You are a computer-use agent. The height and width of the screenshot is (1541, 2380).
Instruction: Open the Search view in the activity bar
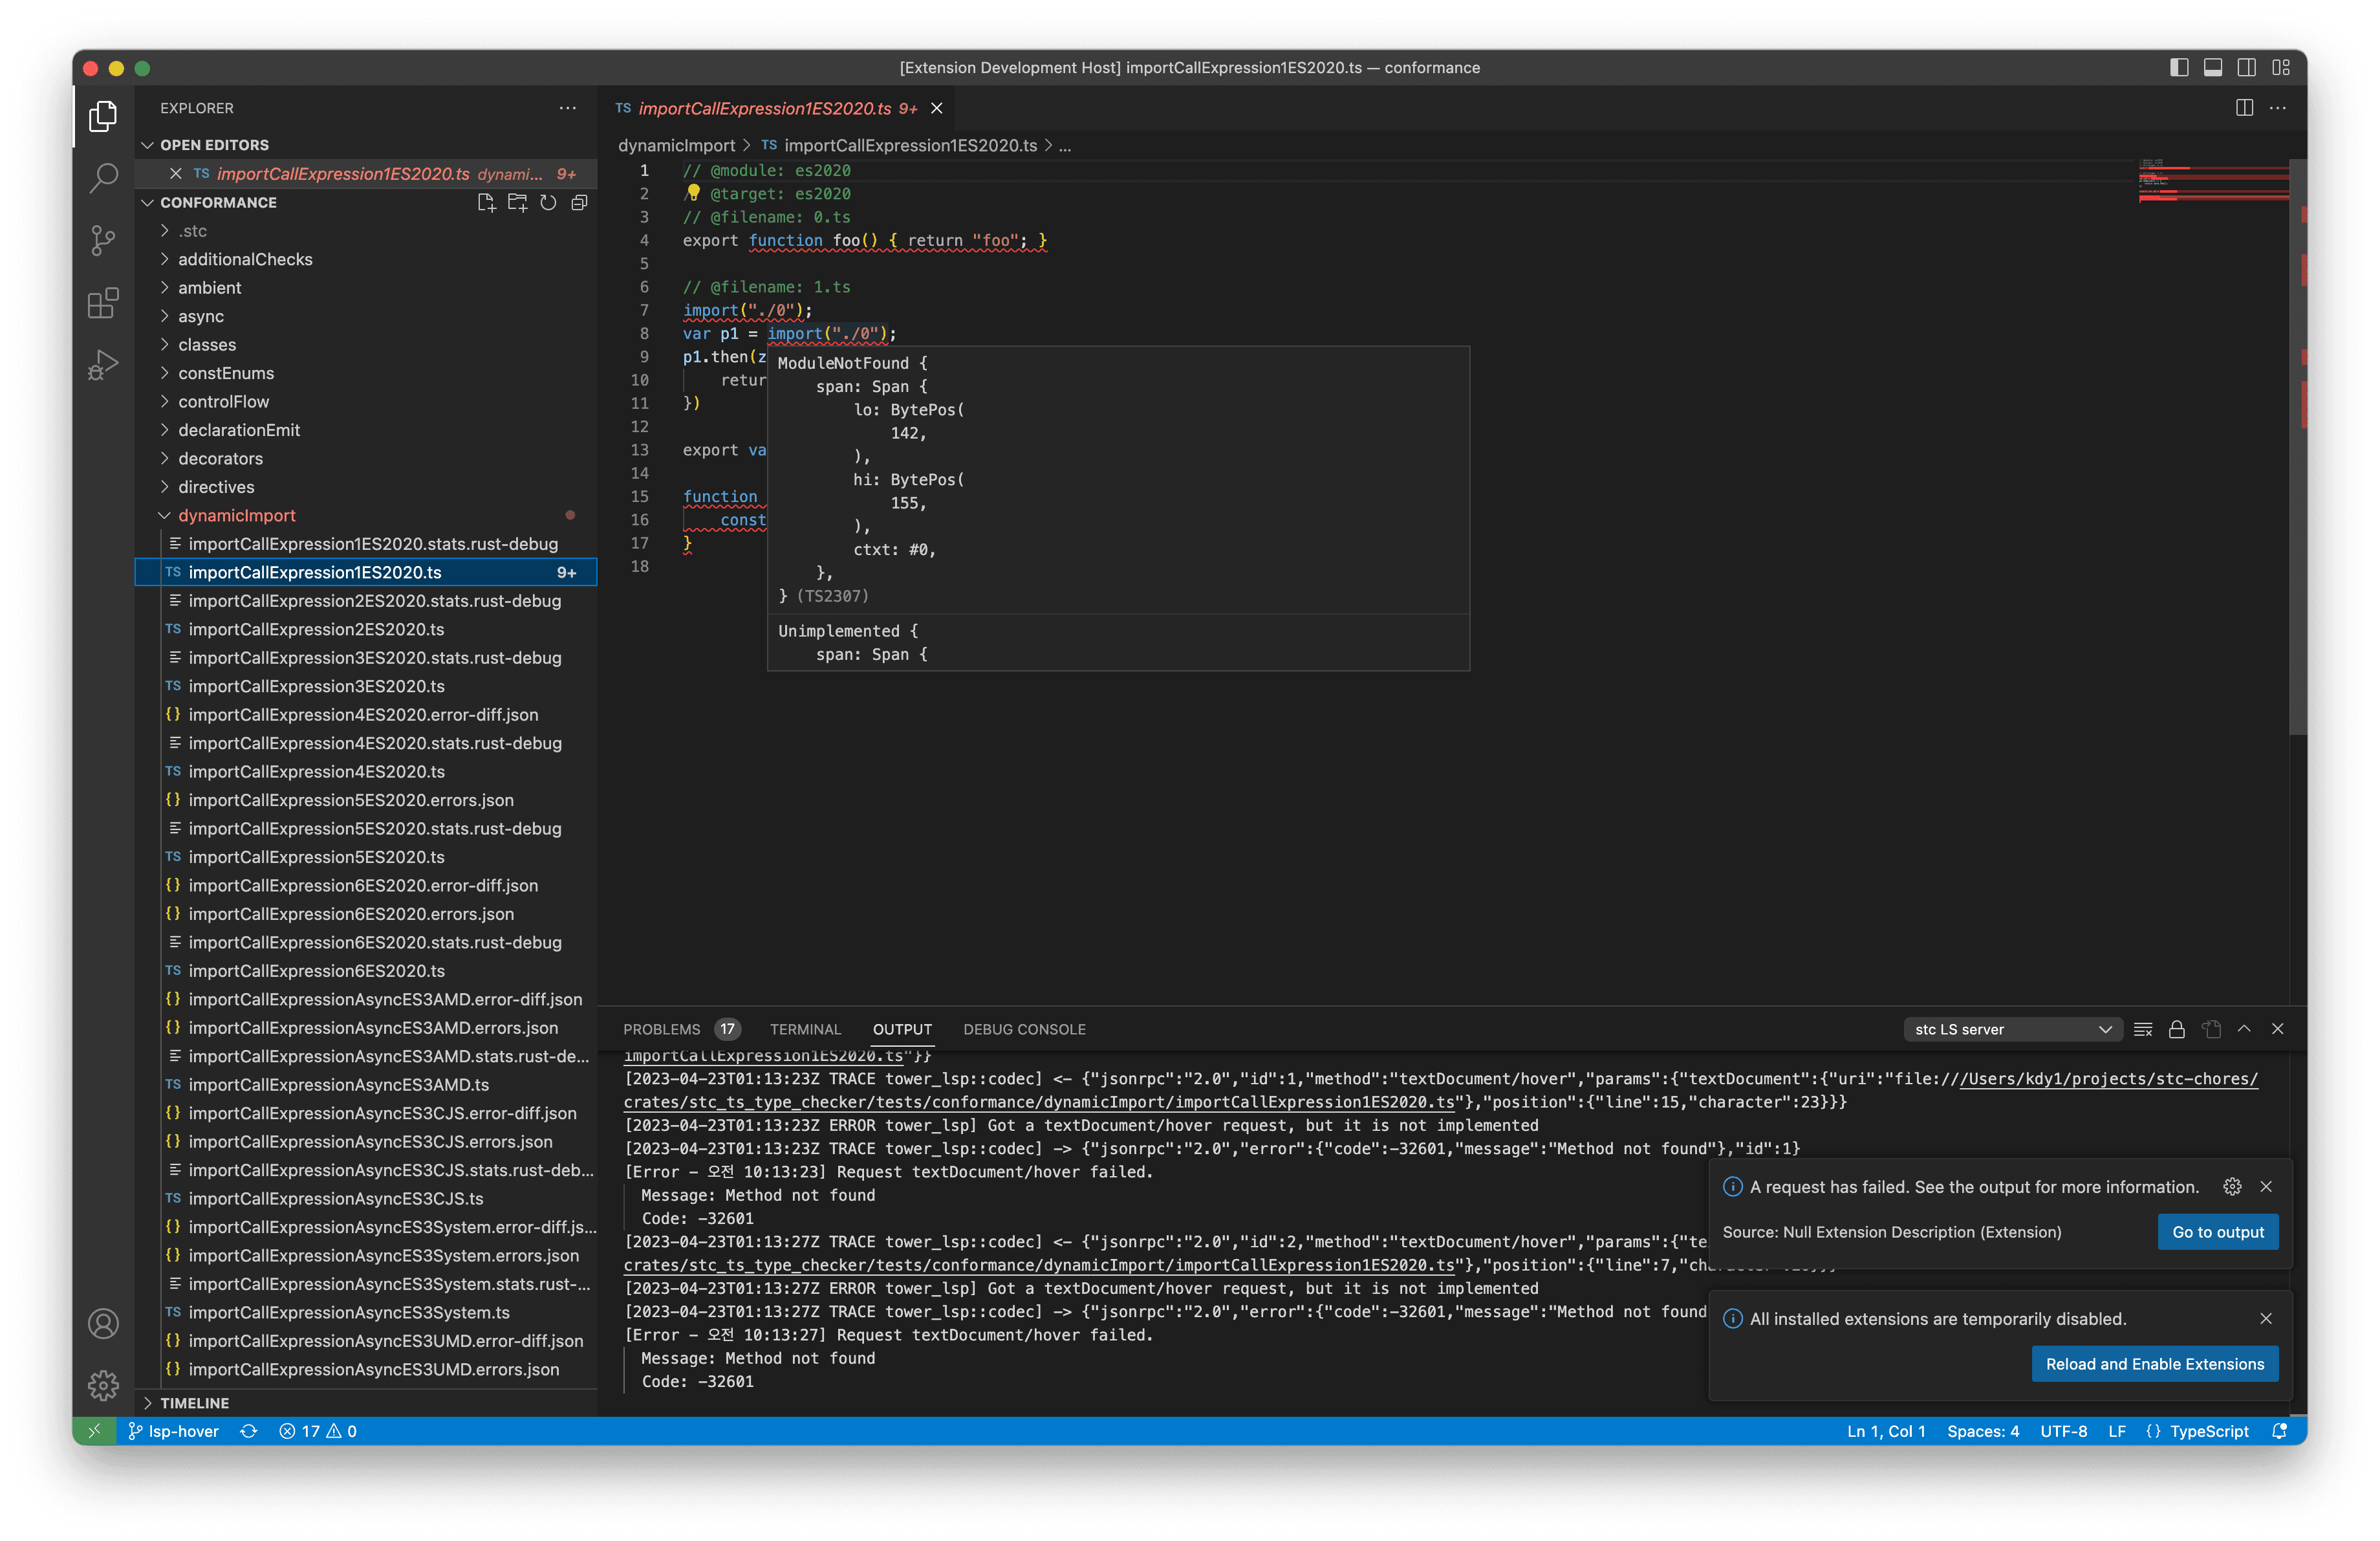tap(103, 177)
